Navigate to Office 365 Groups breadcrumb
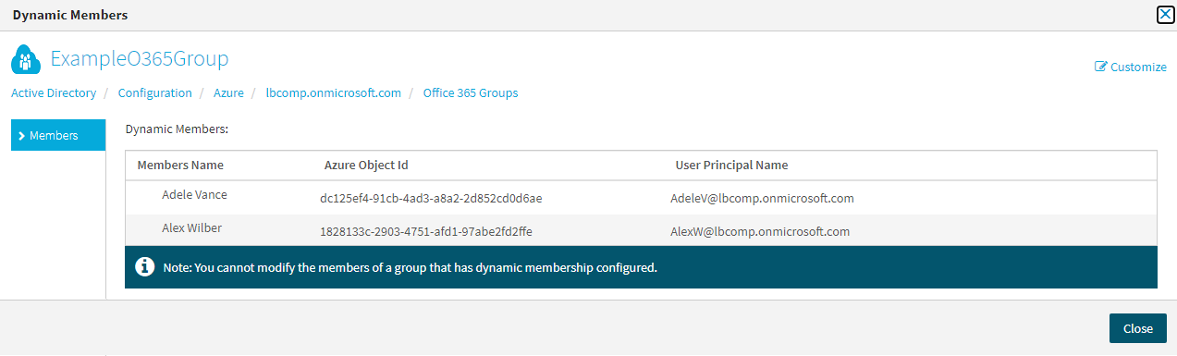This screenshot has width=1177, height=356. 471,93
